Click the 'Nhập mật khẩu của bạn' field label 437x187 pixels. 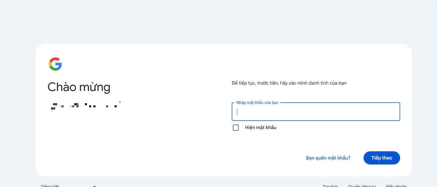pos(257,103)
